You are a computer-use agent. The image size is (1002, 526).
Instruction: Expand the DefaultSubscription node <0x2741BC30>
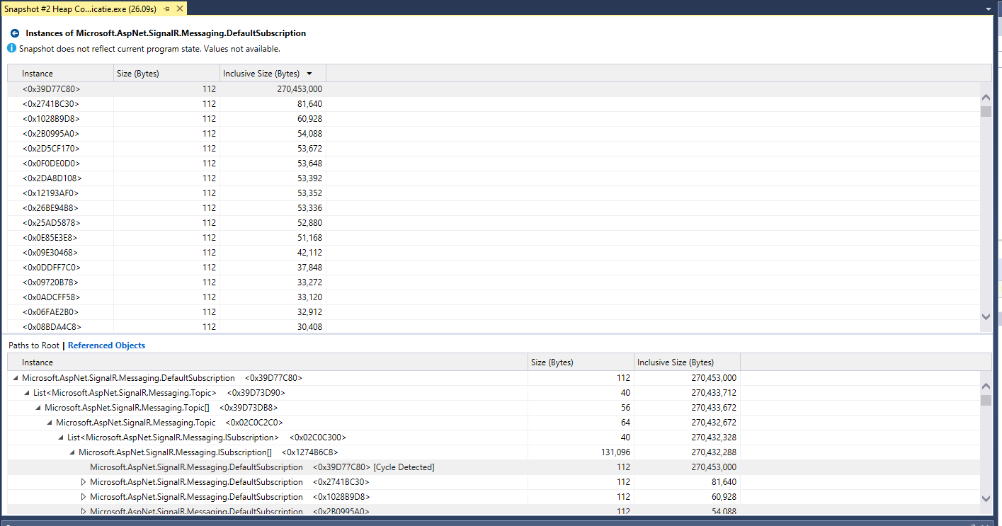coord(83,481)
